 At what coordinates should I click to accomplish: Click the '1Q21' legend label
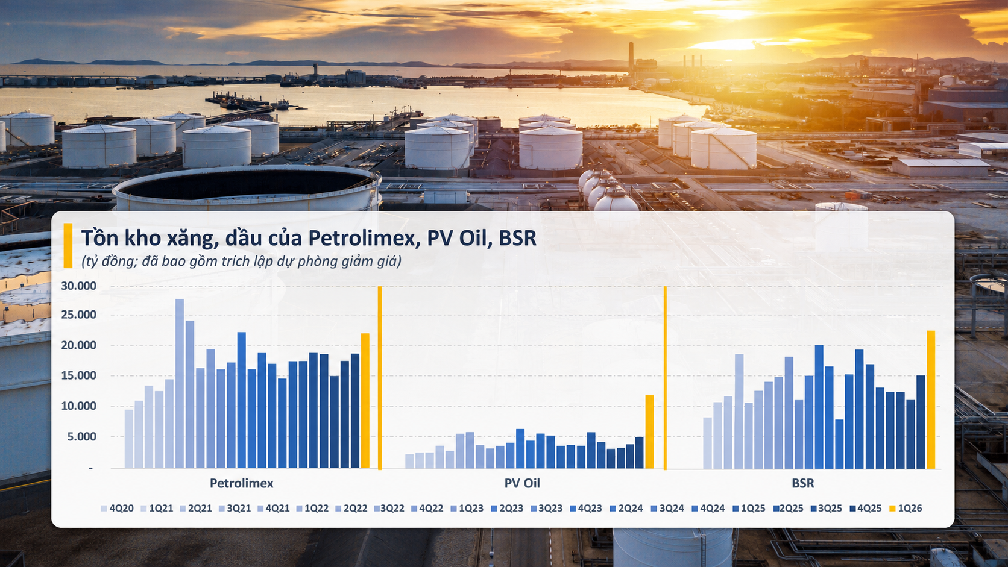pos(161,508)
